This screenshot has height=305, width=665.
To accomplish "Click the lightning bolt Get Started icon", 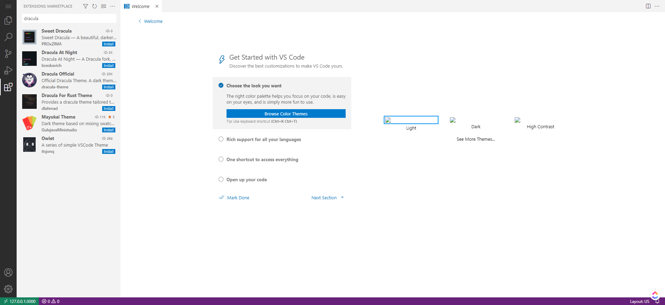I will point(222,60).
